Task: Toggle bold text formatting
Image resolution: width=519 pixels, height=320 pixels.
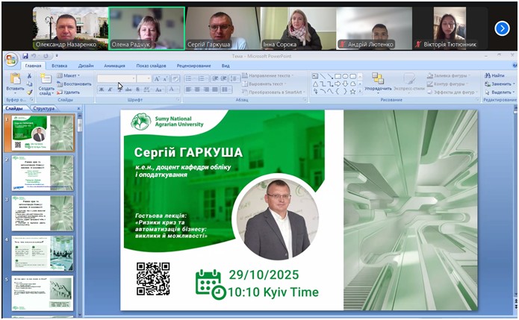Action: pos(101,90)
